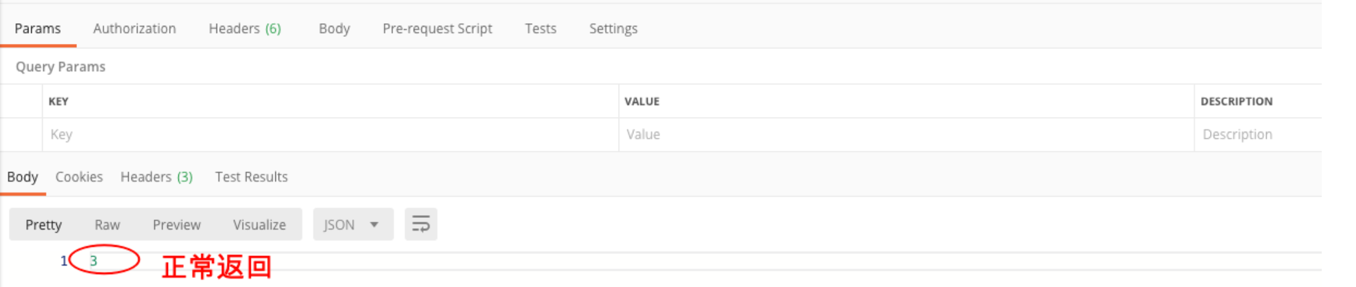This screenshot has width=1356, height=287.
Task: Go to the Pre-request Script tab
Action: tap(437, 28)
